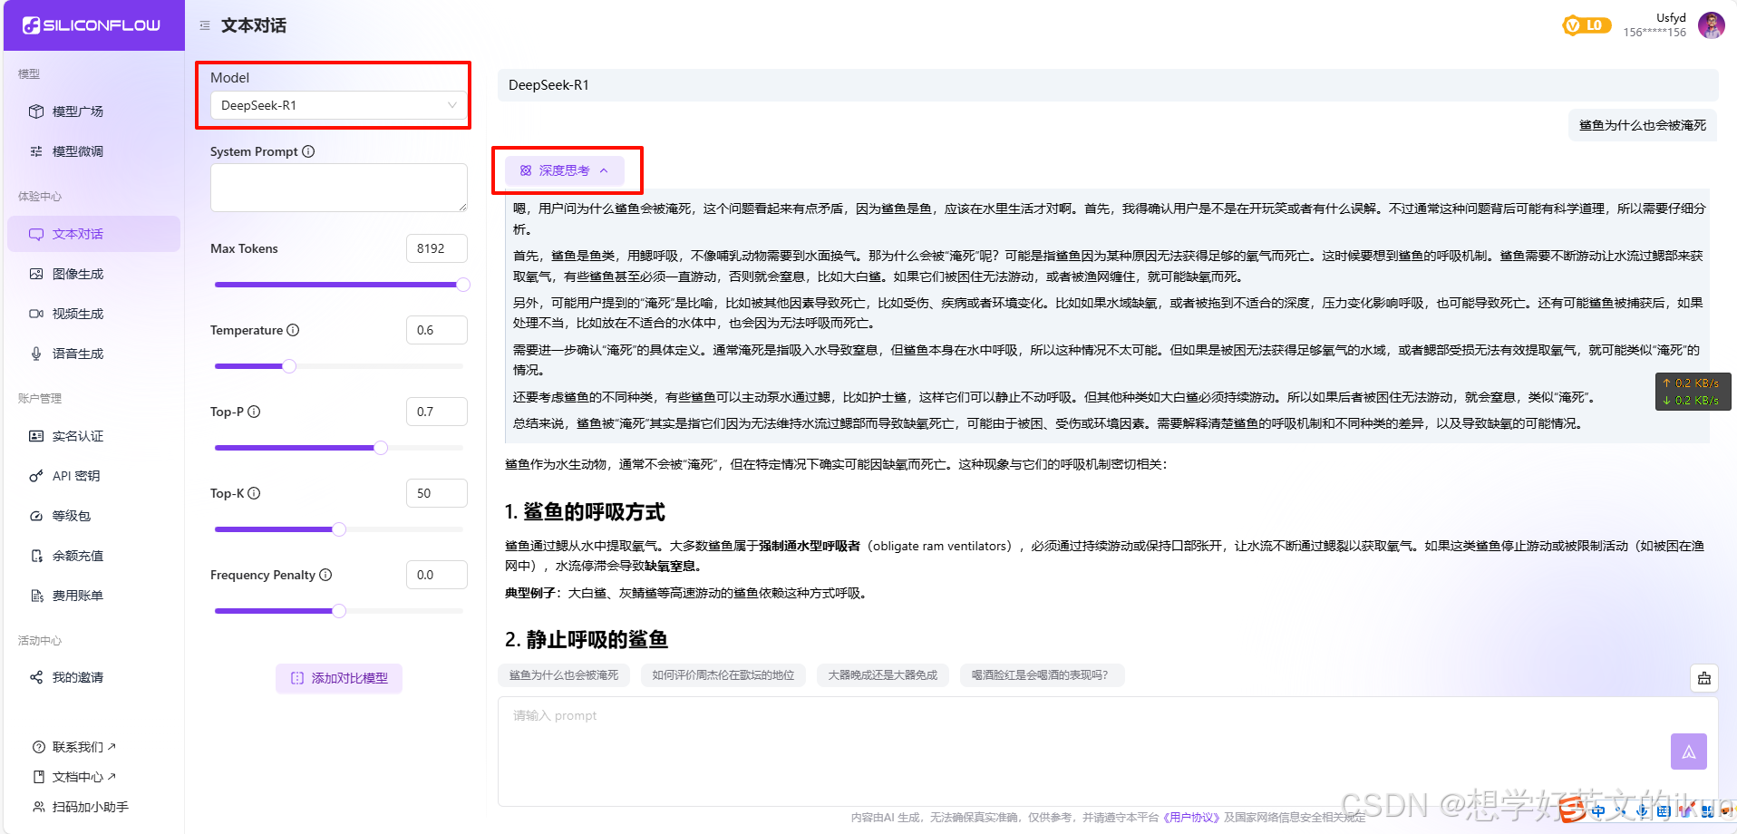Open the Usfyd user avatar menu
Viewport: 1737px width, 834px height.
[1712, 25]
